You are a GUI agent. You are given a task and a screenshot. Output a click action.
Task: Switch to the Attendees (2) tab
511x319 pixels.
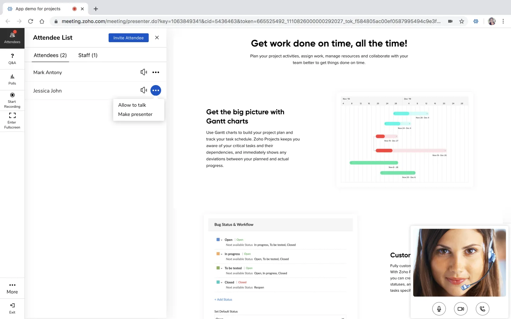(50, 55)
